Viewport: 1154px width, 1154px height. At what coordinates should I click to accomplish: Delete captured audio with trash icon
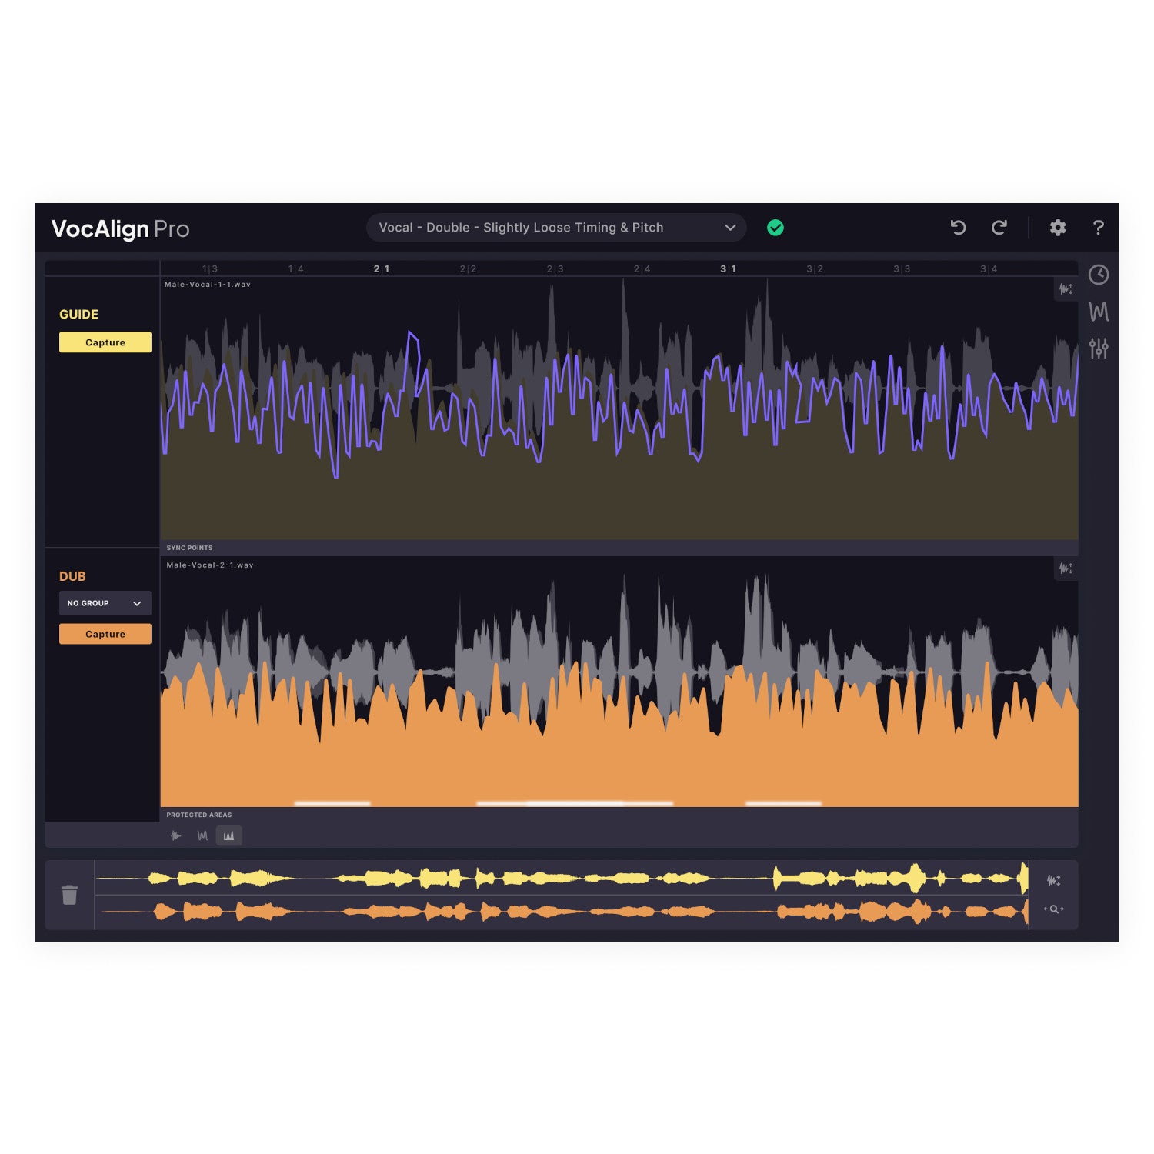point(70,895)
